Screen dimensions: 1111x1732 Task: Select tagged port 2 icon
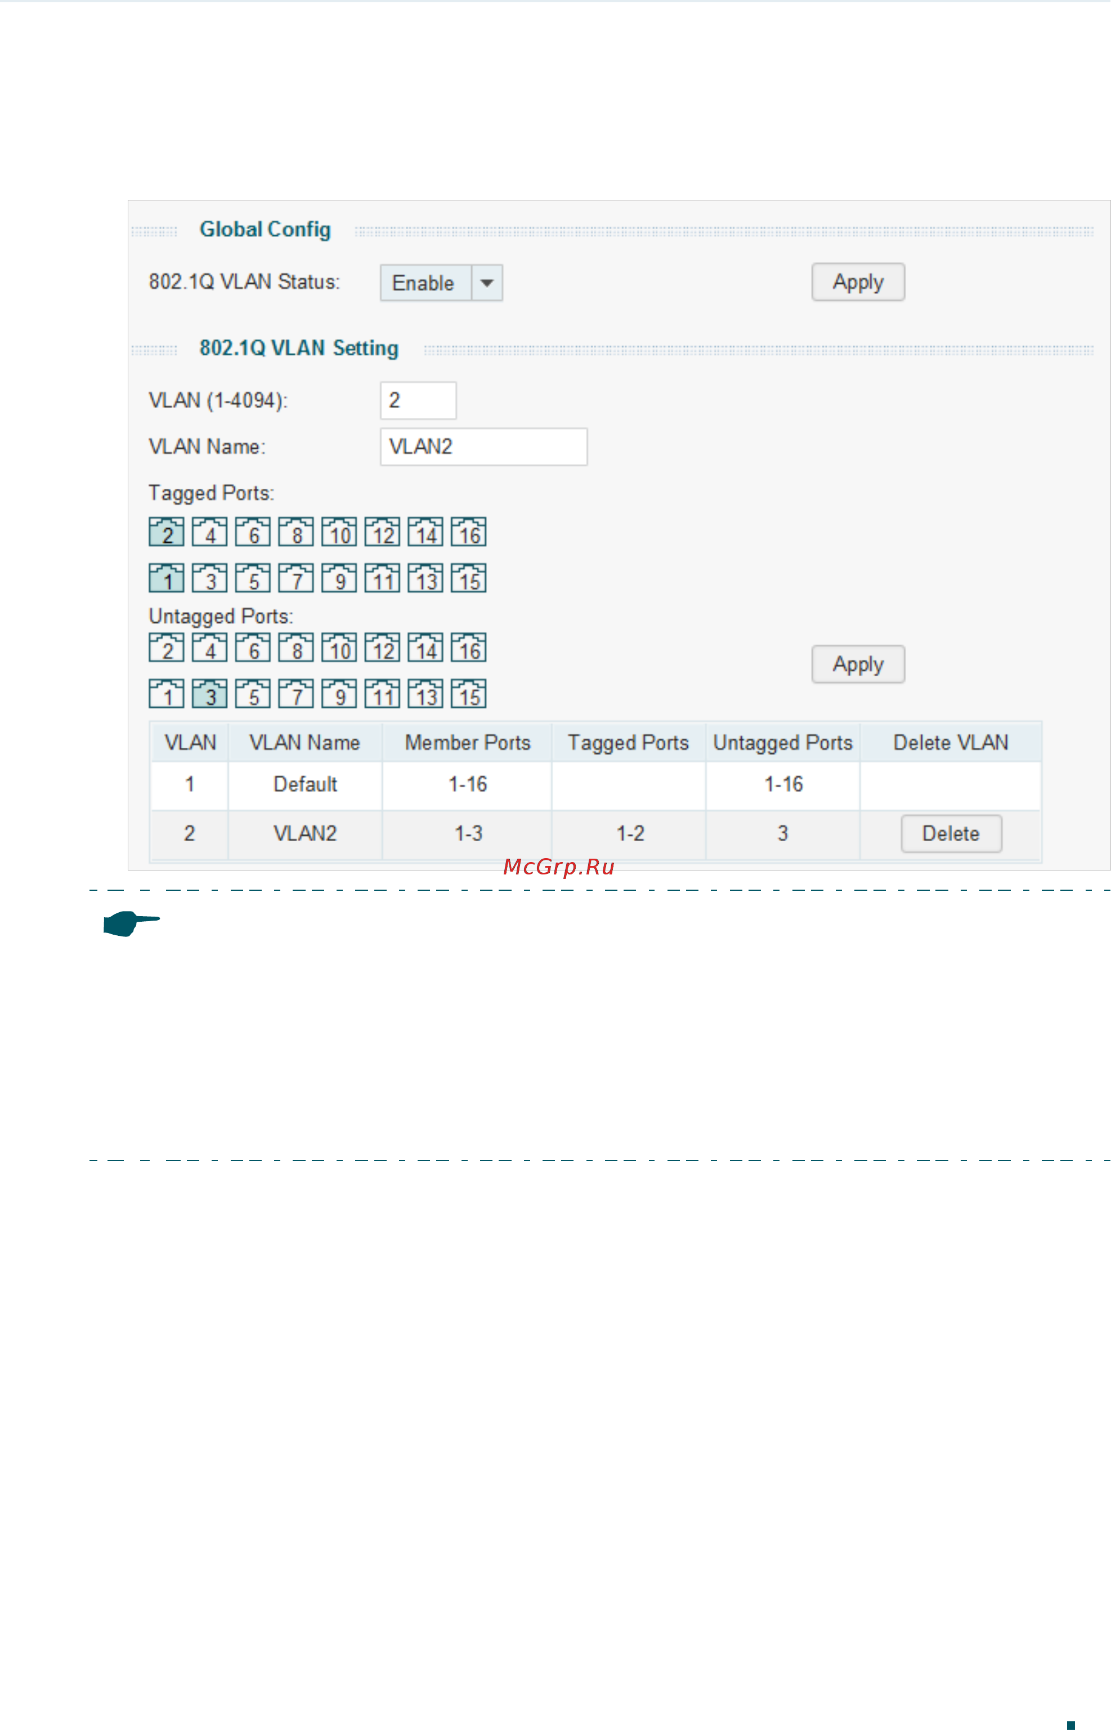click(x=167, y=532)
